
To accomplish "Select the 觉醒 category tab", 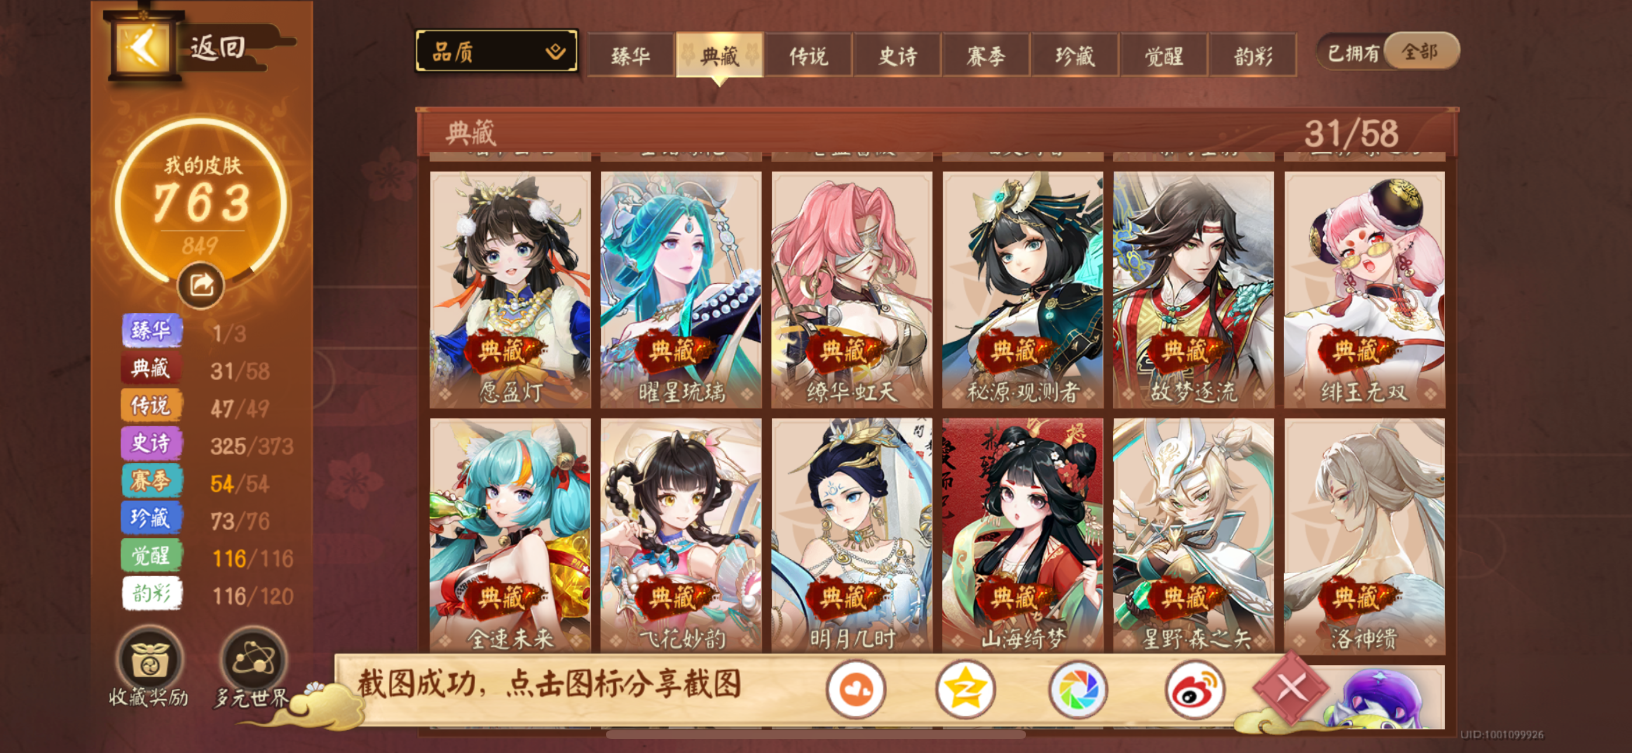I will coord(1163,56).
